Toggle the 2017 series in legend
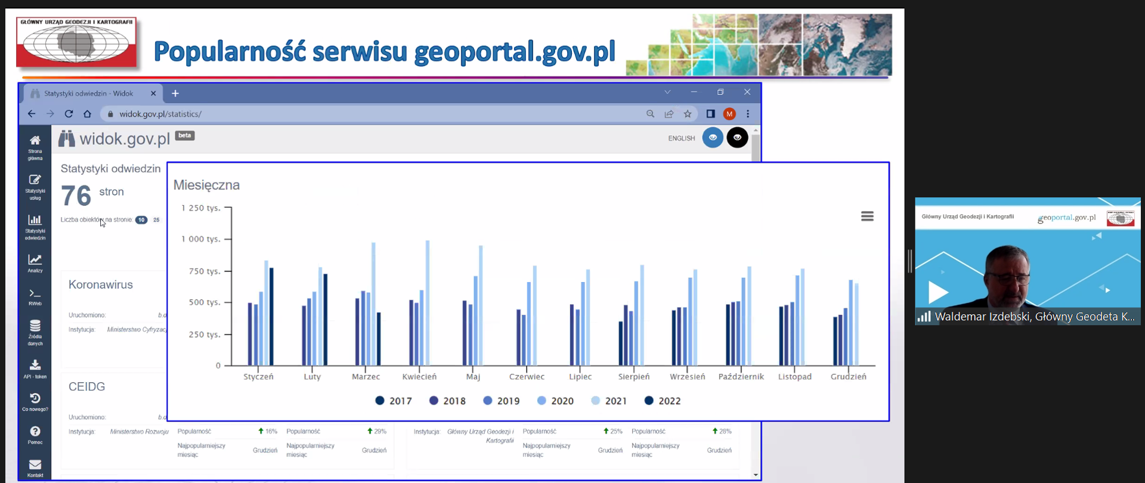The height and width of the screenshot is (483, 1145). [x=394, y=401]
